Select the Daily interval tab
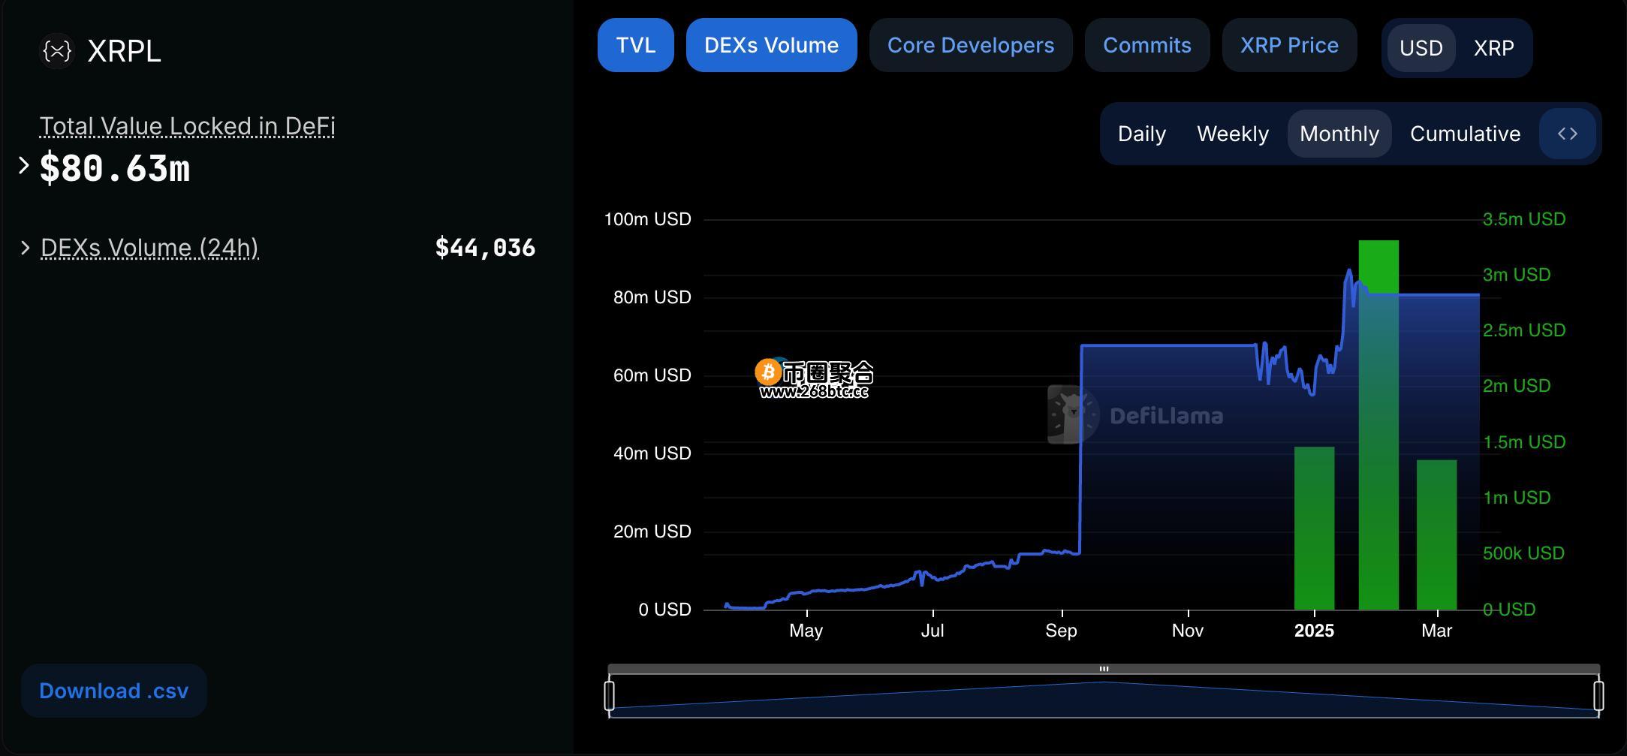 (x=1142, y=134)
